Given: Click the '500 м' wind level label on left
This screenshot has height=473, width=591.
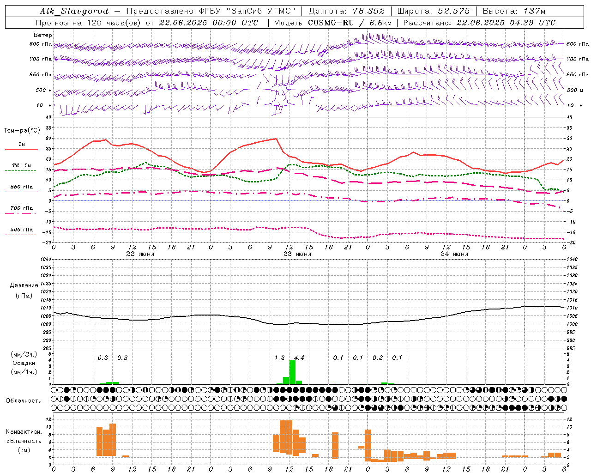Looking at the screenshot, I should point(44,90).
